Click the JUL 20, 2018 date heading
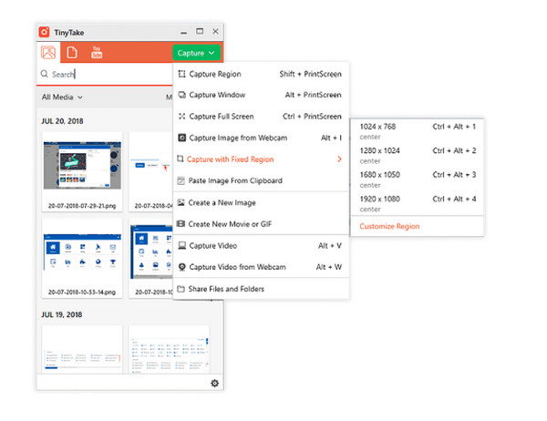Viewport: 547px width, 421px height. point(62,121)
